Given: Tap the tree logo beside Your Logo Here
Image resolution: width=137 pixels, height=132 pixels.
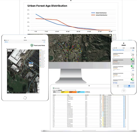Looking at the screenshot, I should click(32, 45).
